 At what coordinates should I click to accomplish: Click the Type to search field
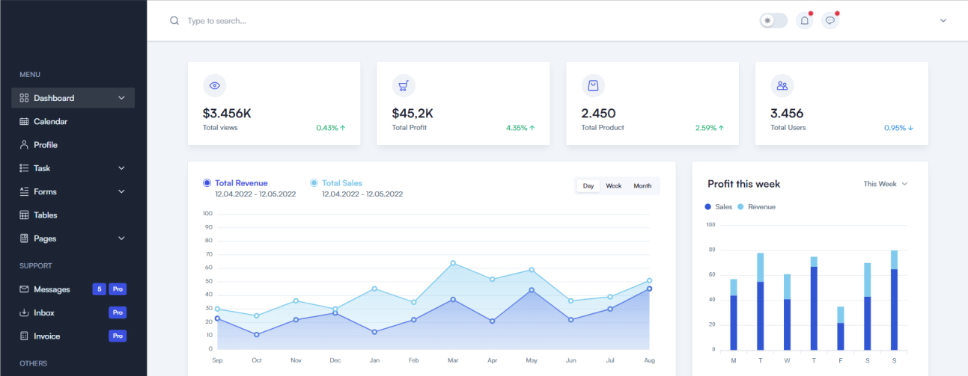[x=299, y=21]
